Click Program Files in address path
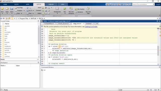Viewport: 161px width, 91px height. [x=24, y=18]
